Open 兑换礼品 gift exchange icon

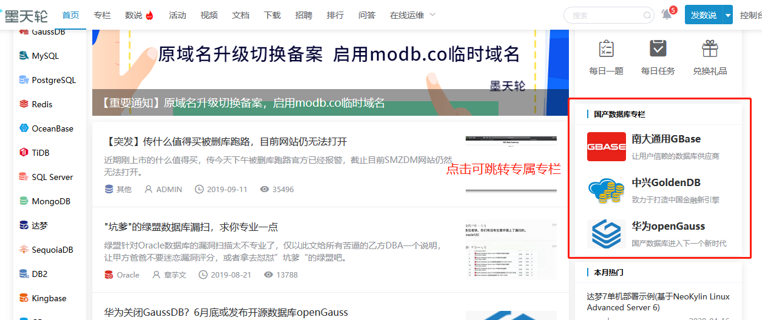(710, 49)
